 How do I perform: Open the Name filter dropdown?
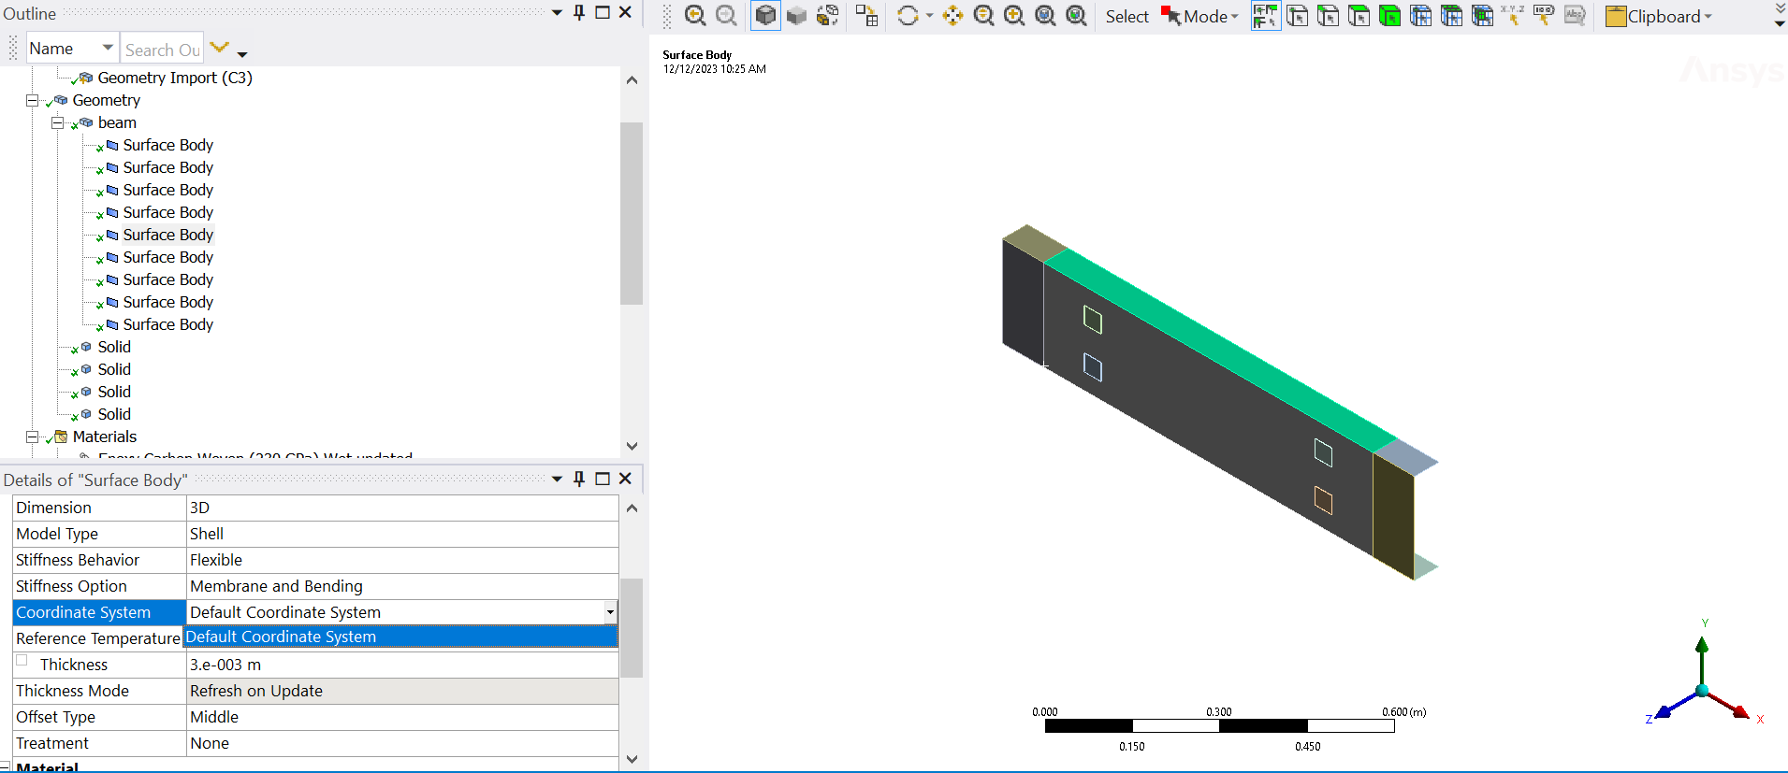point(108,48)
